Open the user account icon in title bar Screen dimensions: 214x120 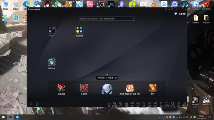(169, 9)
